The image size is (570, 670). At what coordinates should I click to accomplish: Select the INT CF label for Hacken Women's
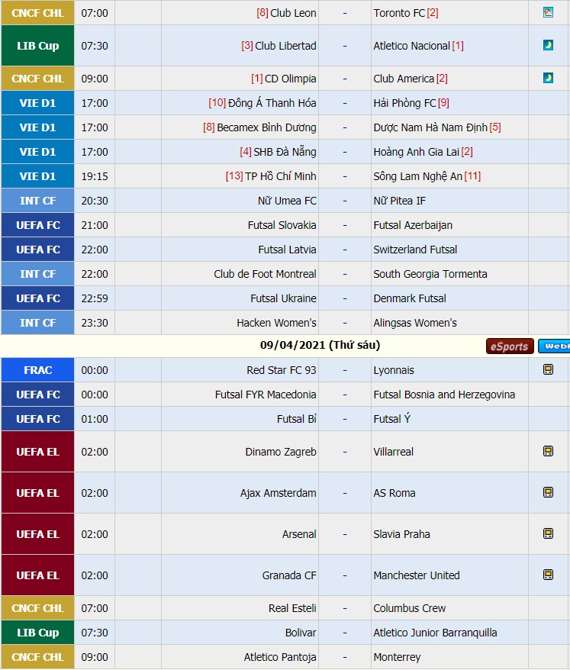[x=37, y=323]
